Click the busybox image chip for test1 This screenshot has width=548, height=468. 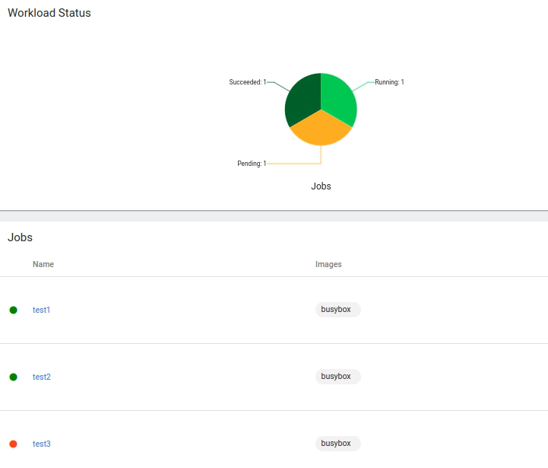(x=337, y=310)
